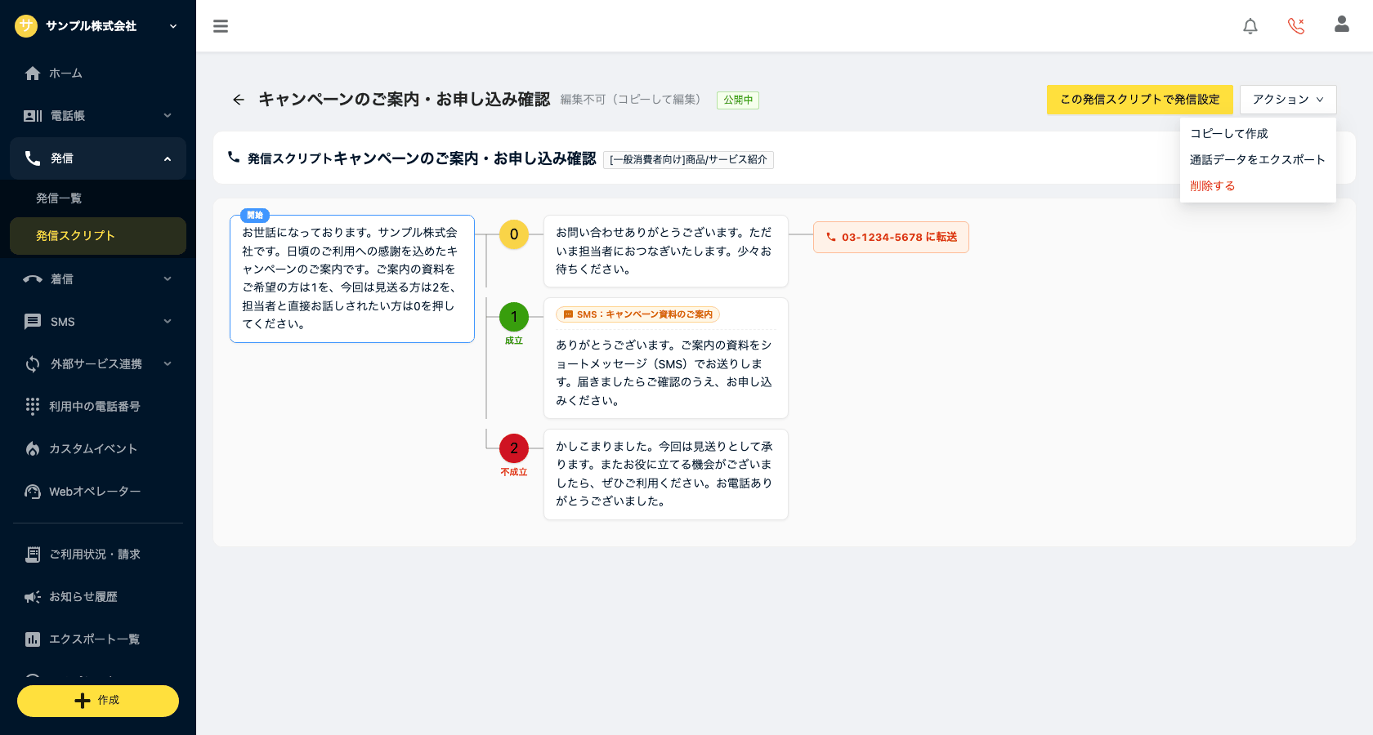Select コピーして作成 from action menu
This screenshot has width=1373, height=735.
point(1258,133)
